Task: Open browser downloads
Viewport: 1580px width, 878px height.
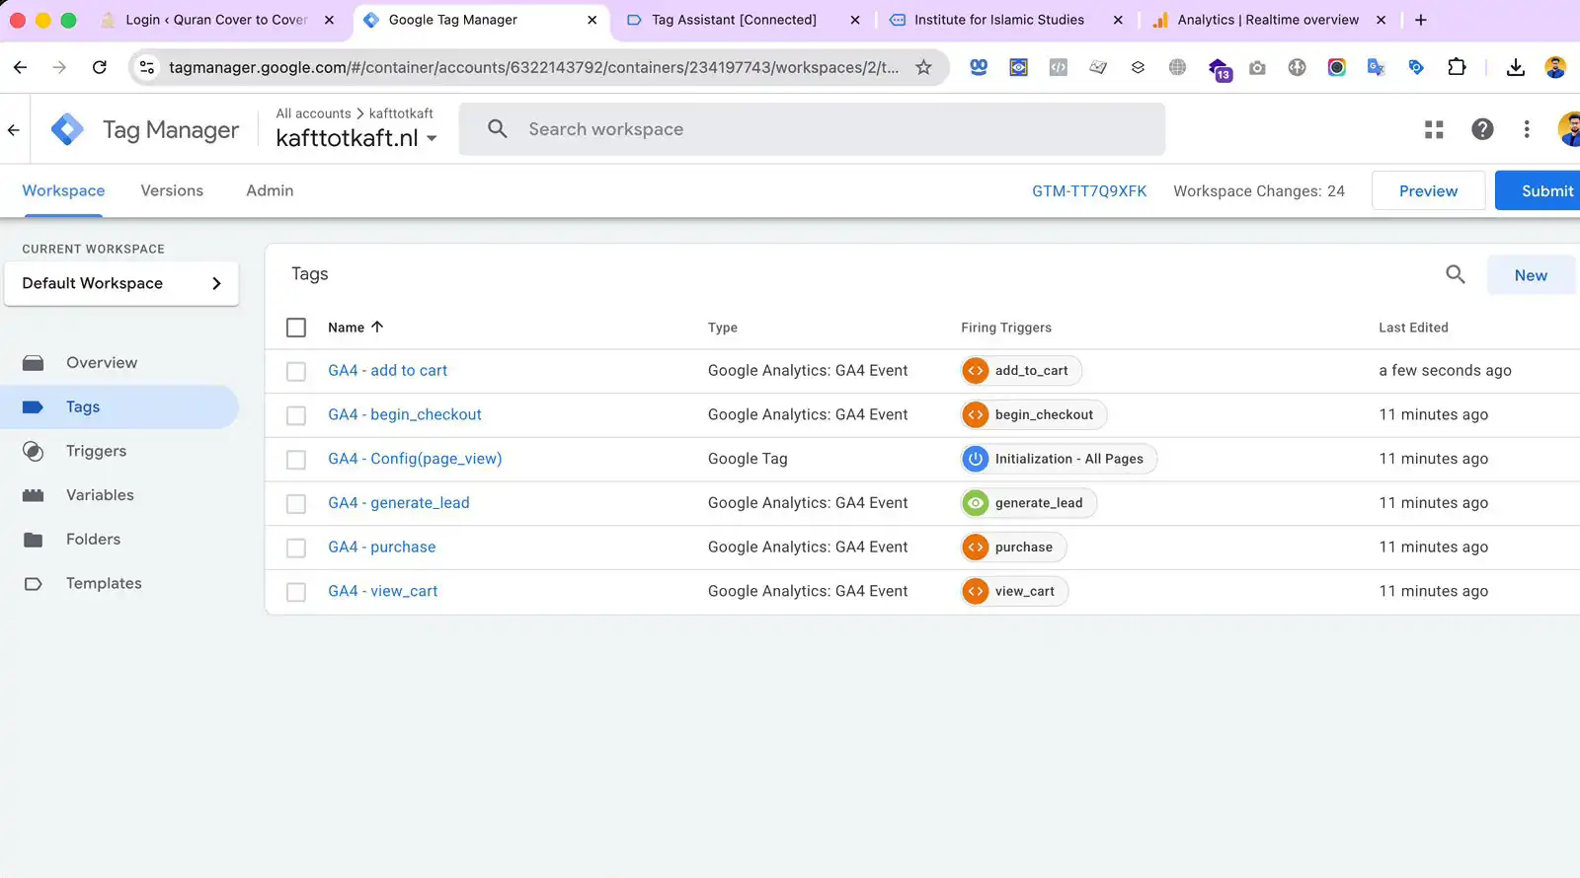Action: click(1515, 67)
